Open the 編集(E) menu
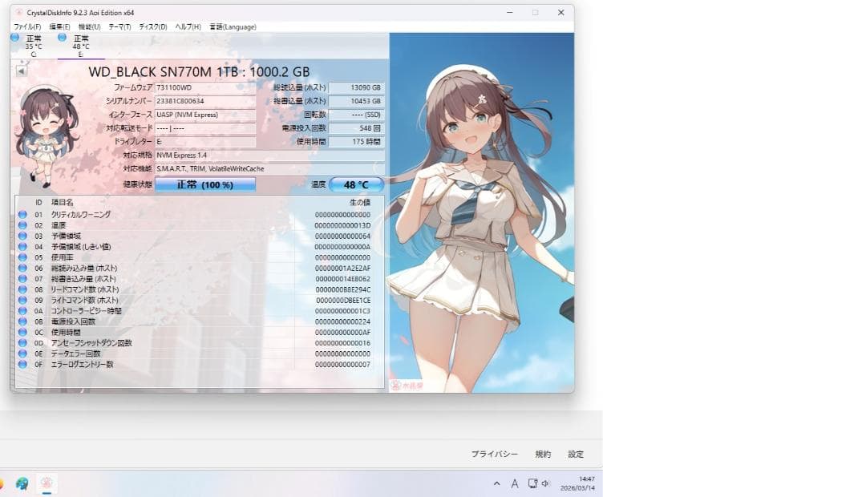 click(x=59, y=26)
